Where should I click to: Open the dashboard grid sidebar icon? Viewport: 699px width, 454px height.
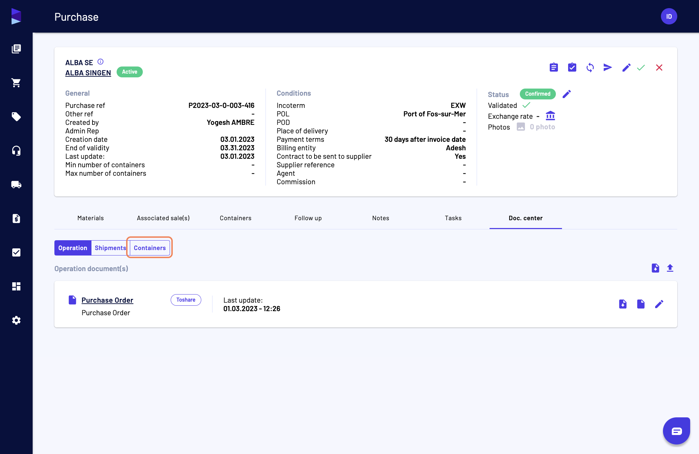click(x=16, y=286)
